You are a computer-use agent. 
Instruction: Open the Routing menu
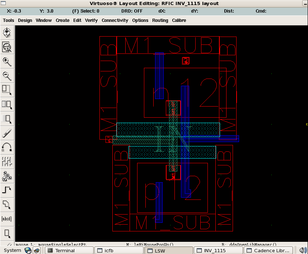coord(160,20)
